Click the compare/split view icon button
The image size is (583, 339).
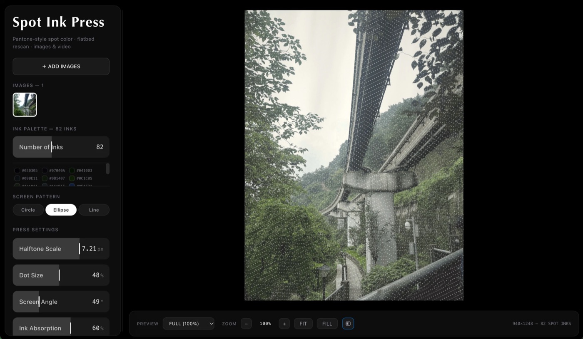click(348, 324)
